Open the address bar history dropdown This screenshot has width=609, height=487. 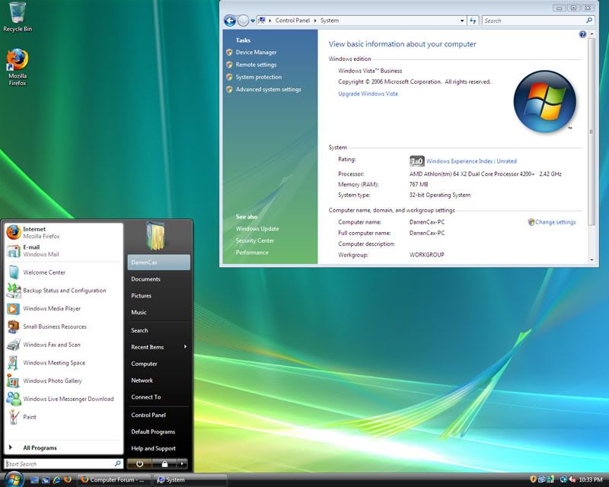pyautogui.click(x=463, y=21)
